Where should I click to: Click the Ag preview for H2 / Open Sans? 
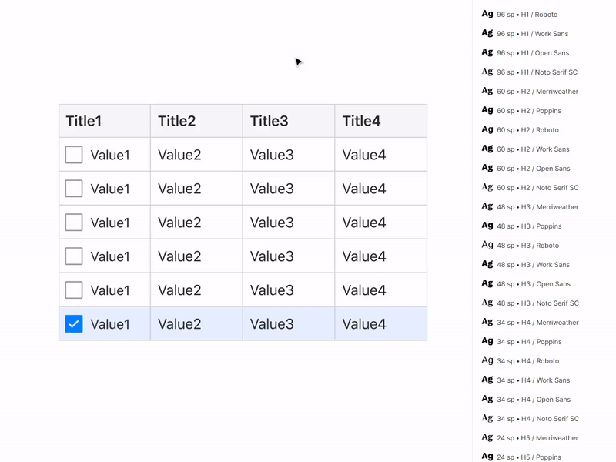tap(487, 168)
